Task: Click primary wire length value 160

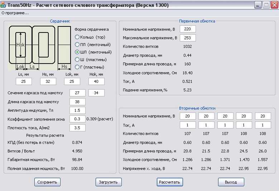Action: point(188,64)
